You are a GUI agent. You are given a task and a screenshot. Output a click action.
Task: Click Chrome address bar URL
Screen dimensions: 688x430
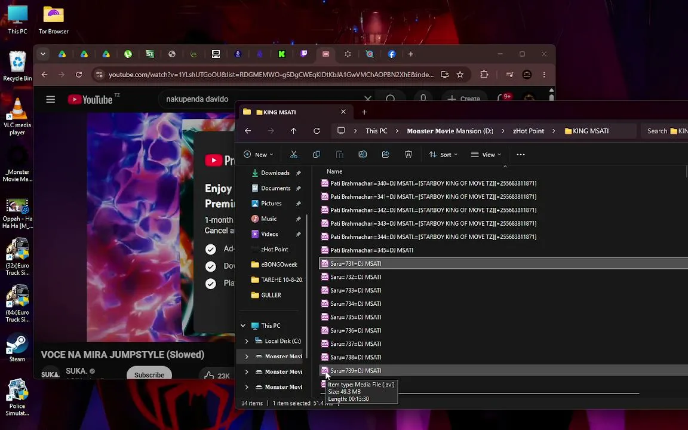271,75
